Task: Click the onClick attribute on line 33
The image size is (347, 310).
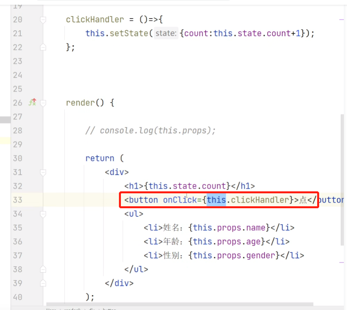Action: point(180,200)
